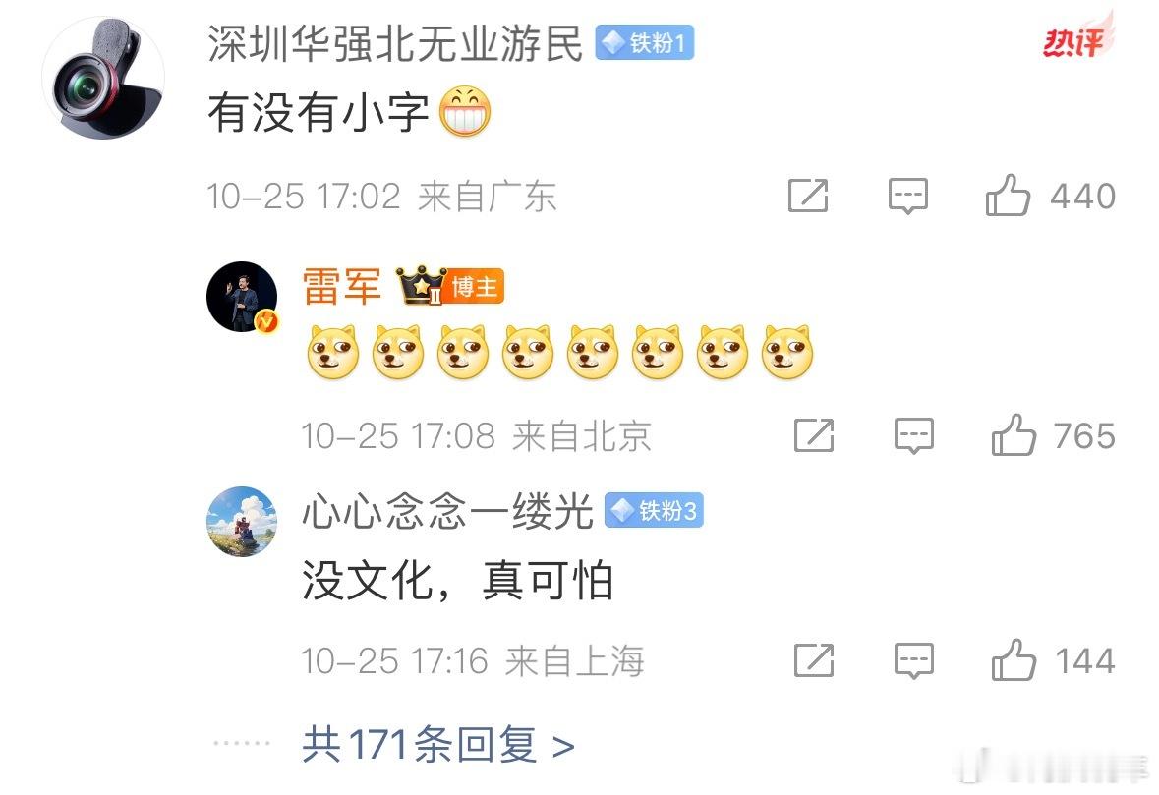
Task: Open 雷军's profile by username
Action: click(x=341, y=286)
